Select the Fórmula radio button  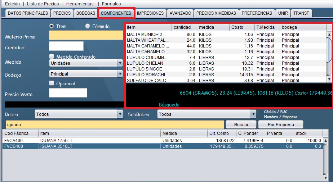(88, 26)
